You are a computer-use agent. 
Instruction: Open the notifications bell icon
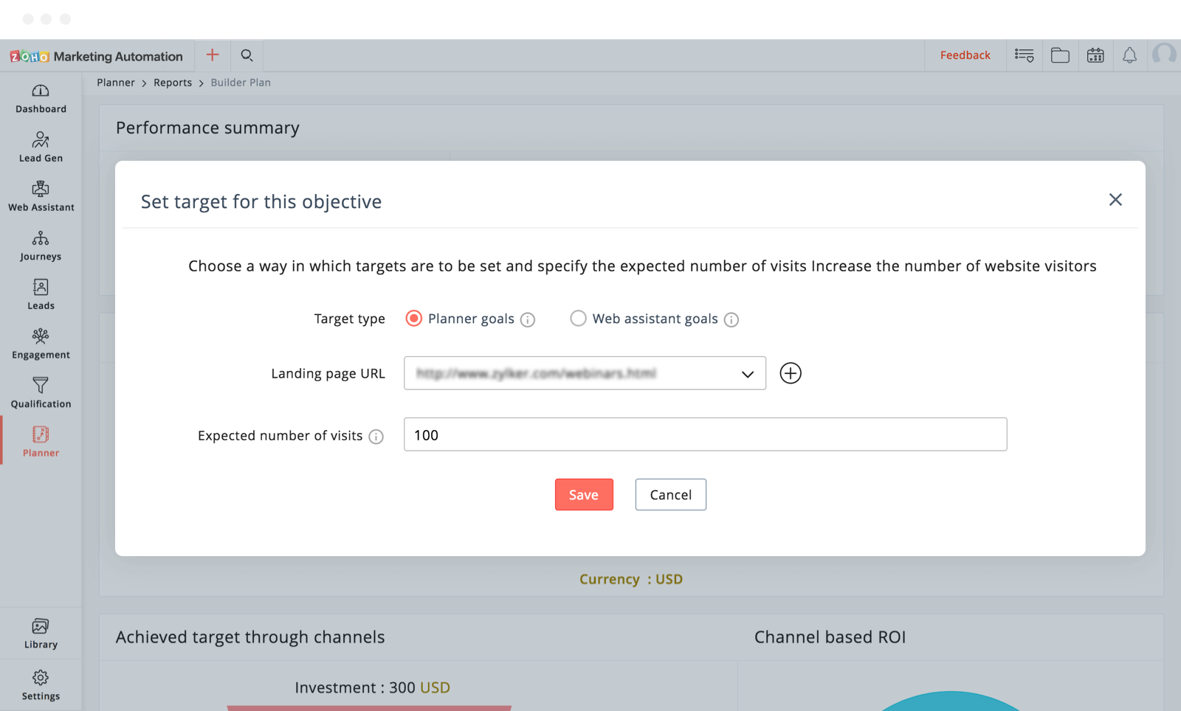[x=1129, y=55]
